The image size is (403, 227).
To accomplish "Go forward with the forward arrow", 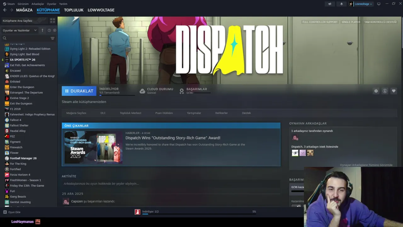I will click(x=11, y=10).
